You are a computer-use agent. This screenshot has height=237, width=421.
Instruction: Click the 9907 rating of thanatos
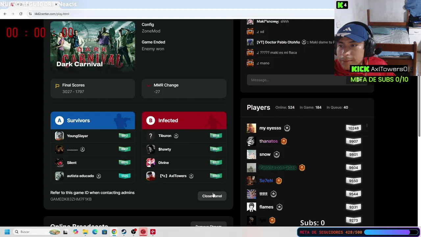pos(354,141)
